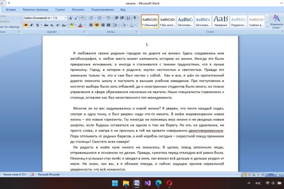
Task: Switch to web layout view in status bar
Action: click(x=254, y=174)
